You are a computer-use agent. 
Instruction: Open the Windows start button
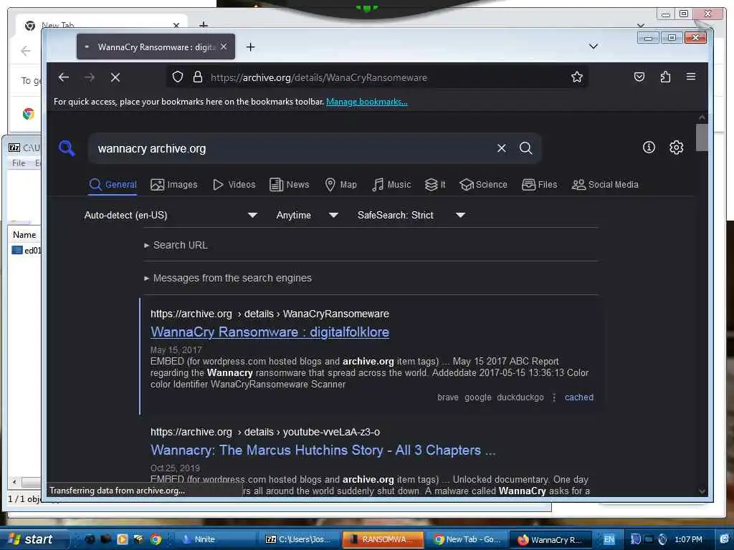click(x=30, y=539)
